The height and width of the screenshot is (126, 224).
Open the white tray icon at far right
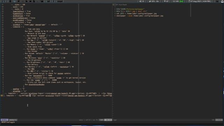pos(222,1)
